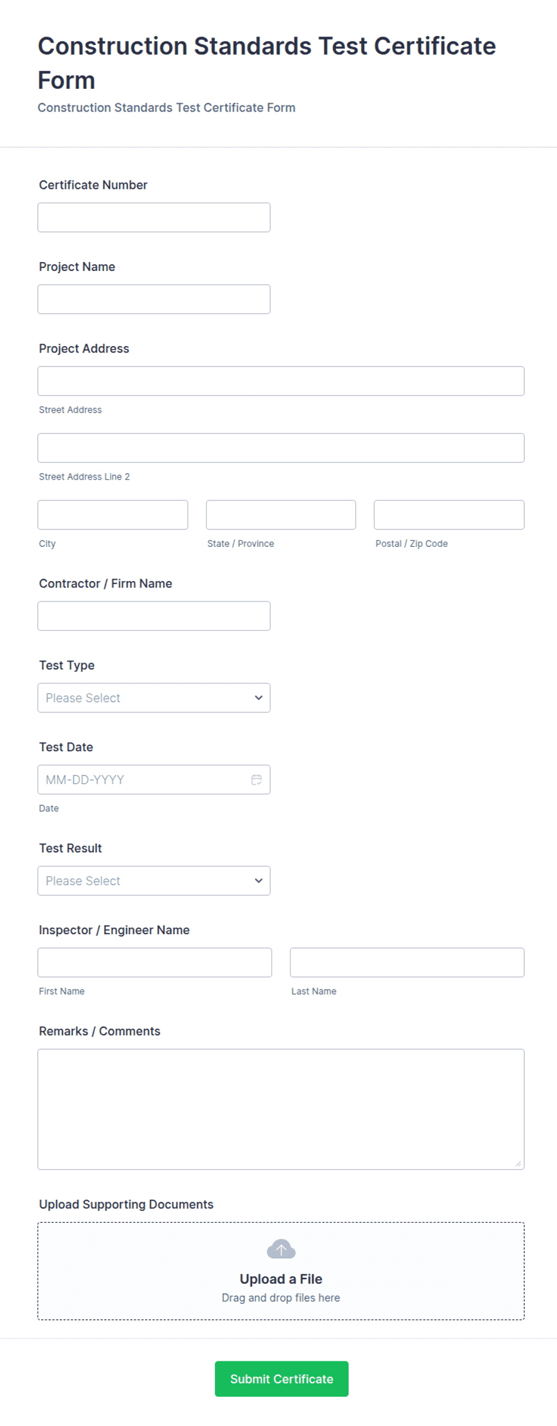Click the Test Type chevron arrow
This screenshot has width=557, height=1426.
259,698
